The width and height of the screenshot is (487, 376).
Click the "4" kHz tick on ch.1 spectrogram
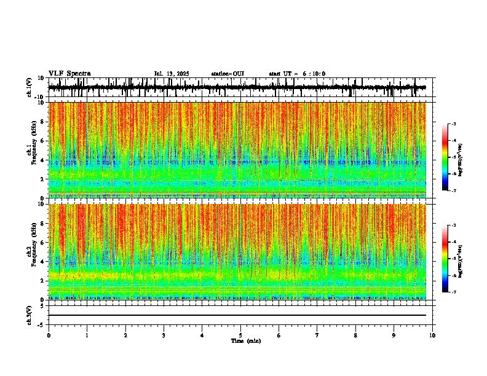43,160
